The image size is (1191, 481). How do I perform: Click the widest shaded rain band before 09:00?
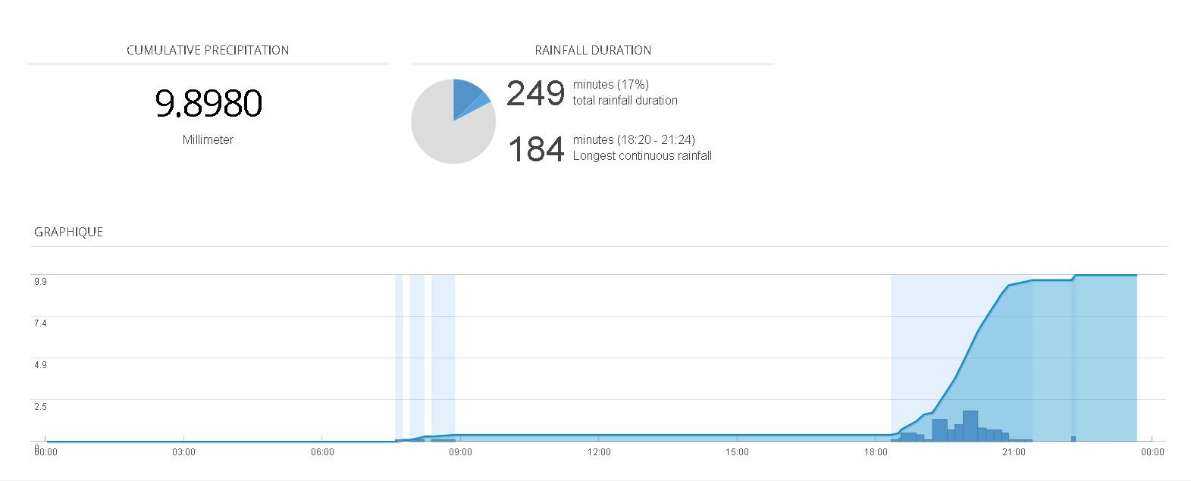click(x=443, y=356)
